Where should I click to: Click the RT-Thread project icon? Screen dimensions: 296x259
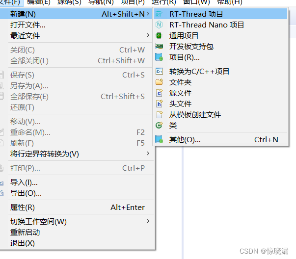(159, 14)
